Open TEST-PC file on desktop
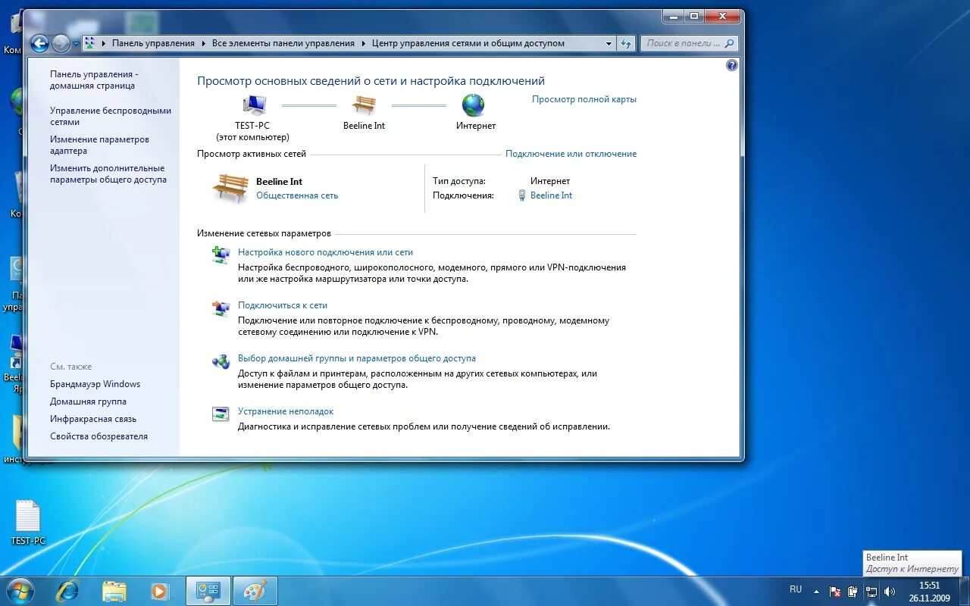This screenshot has width=970, height=606. pyautogui.click(x=28, y=523)
